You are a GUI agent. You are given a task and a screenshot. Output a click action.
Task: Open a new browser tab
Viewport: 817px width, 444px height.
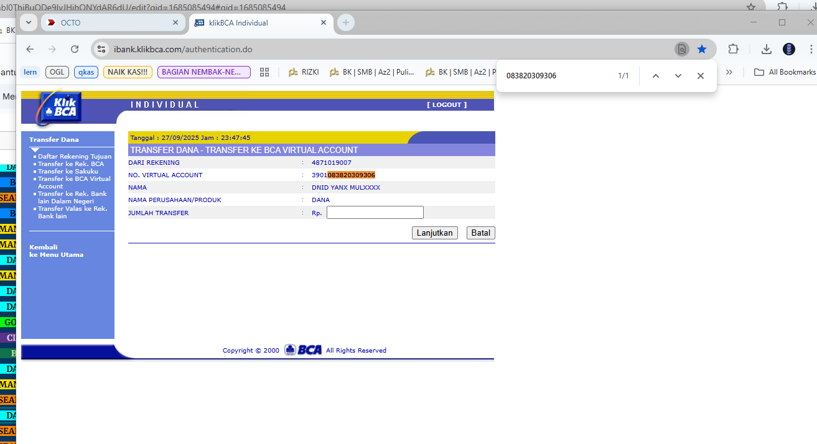click(x=346, y=22)
